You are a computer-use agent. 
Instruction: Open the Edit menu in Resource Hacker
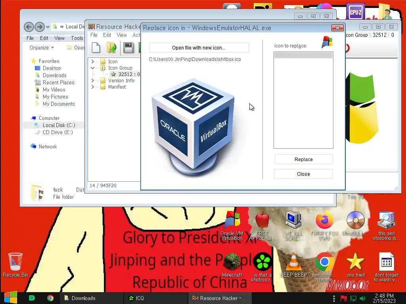coord(107,35)
